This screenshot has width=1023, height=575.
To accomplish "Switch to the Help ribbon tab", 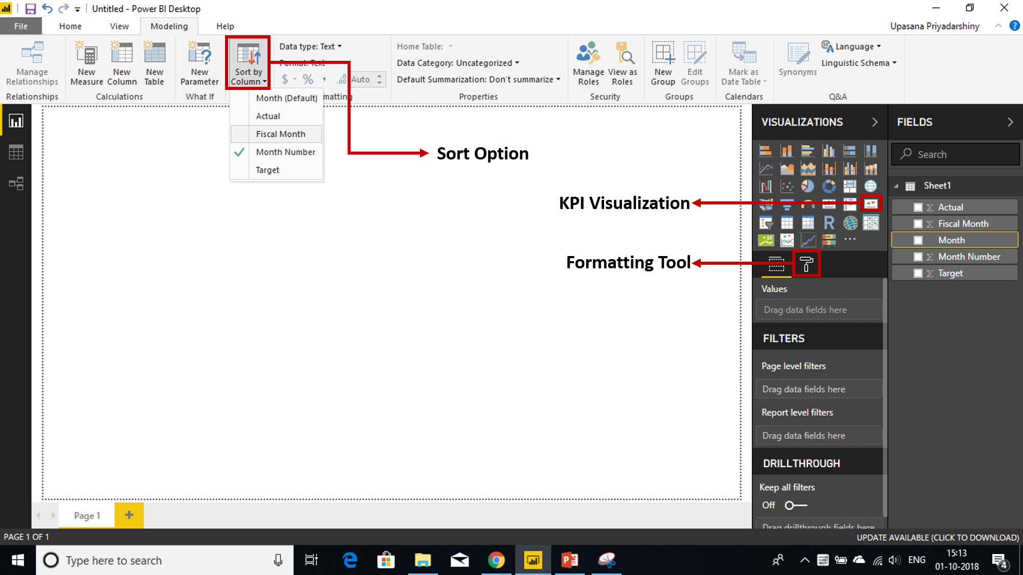I will [225, 27].
